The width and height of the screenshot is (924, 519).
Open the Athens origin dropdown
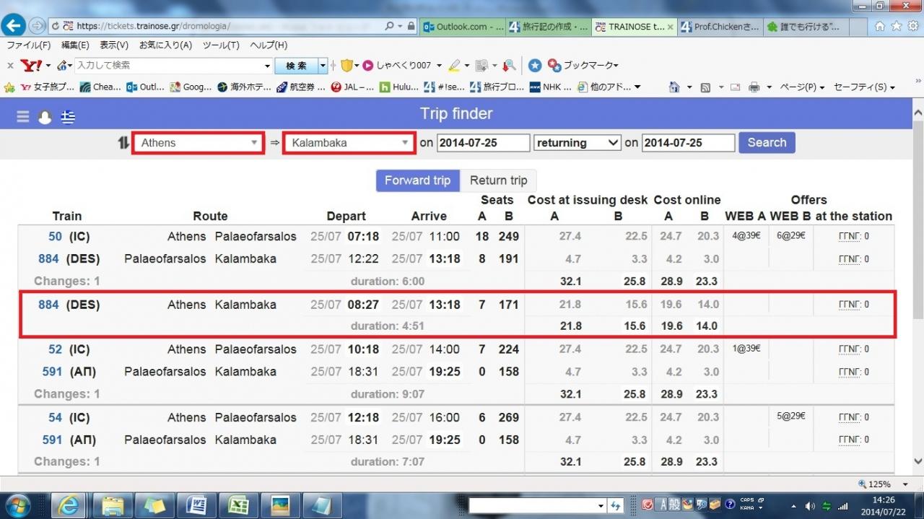[x=198, y=143]
